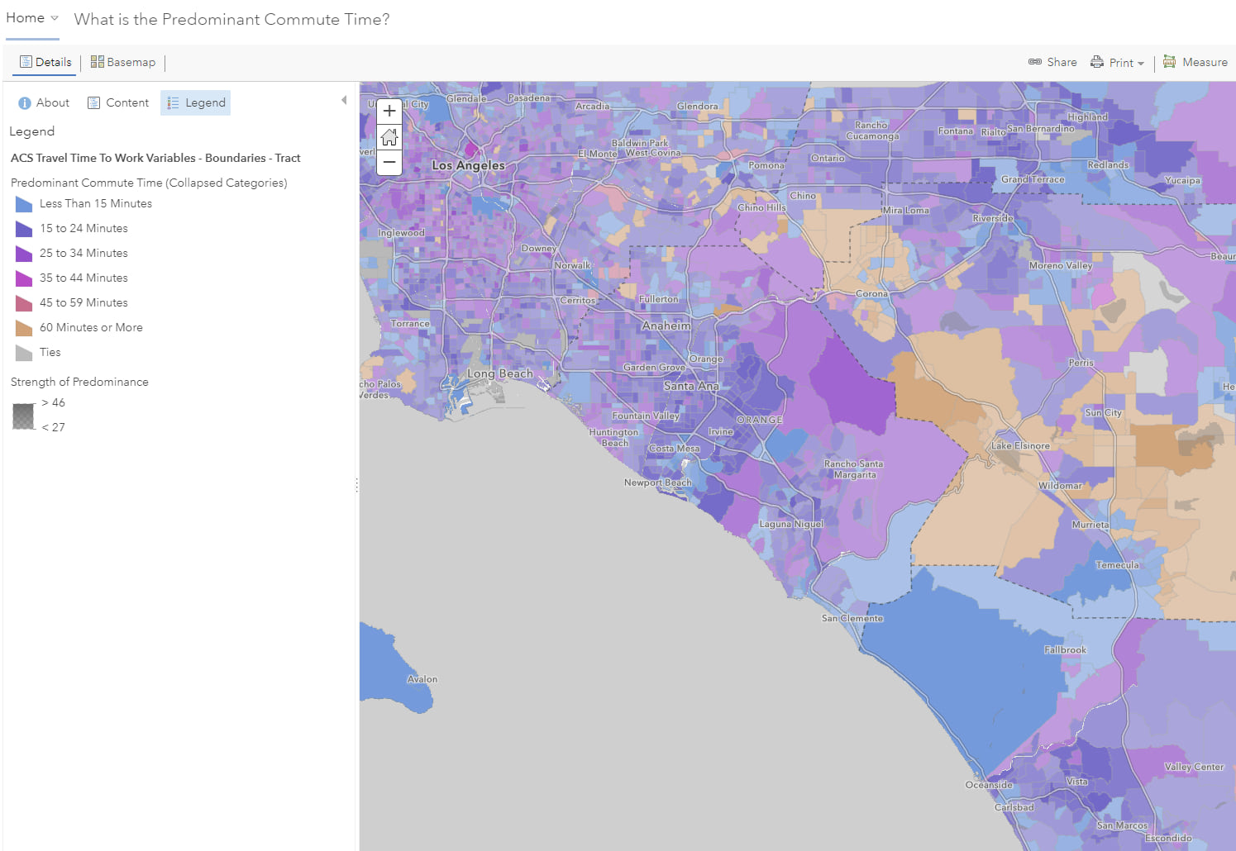This screenshot has width=1236, height=851.
Task: Click the Strength of Predominance ramp
Action: [x=22, y=415]
